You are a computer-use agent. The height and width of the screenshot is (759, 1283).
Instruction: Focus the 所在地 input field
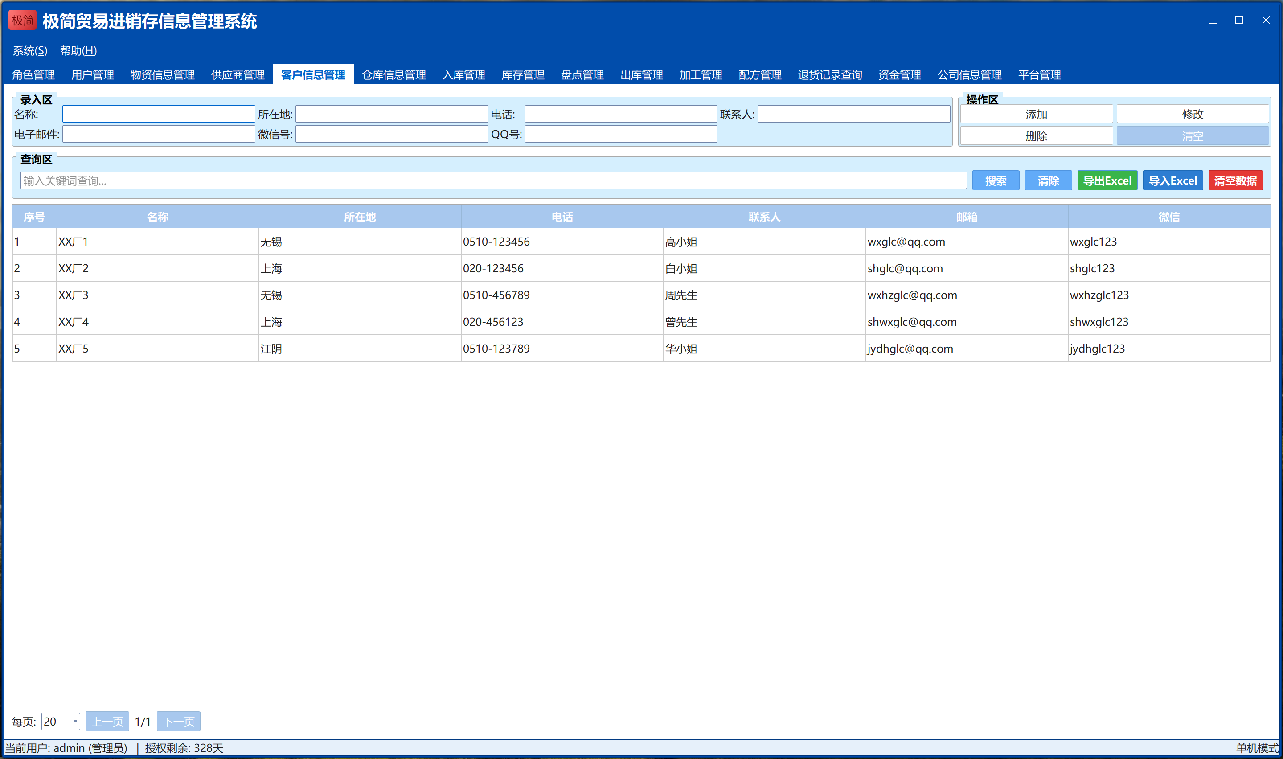[392, 114]
